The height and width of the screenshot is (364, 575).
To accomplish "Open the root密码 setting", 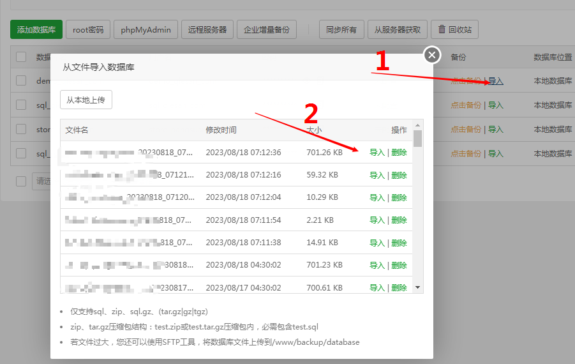I will (88, 29).
